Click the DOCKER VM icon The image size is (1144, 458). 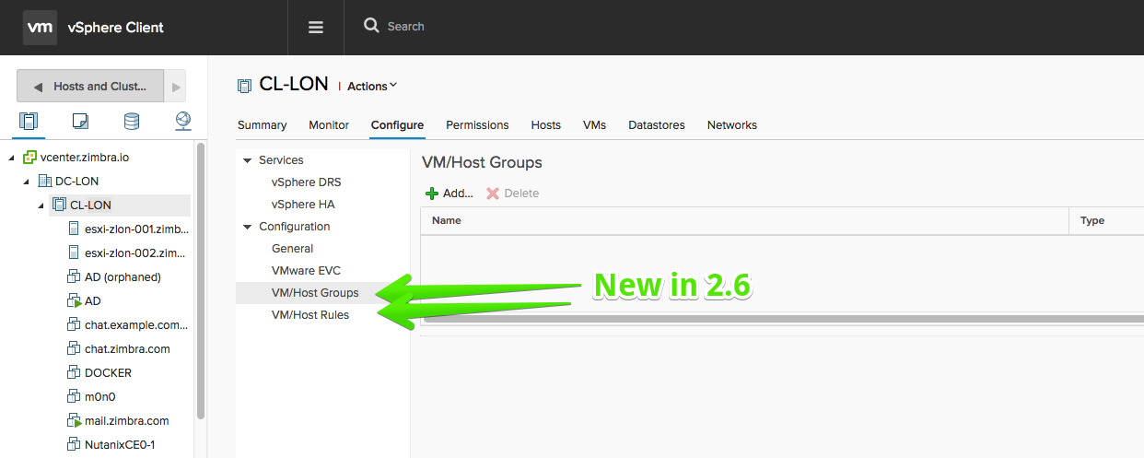(x=75, y=373)
